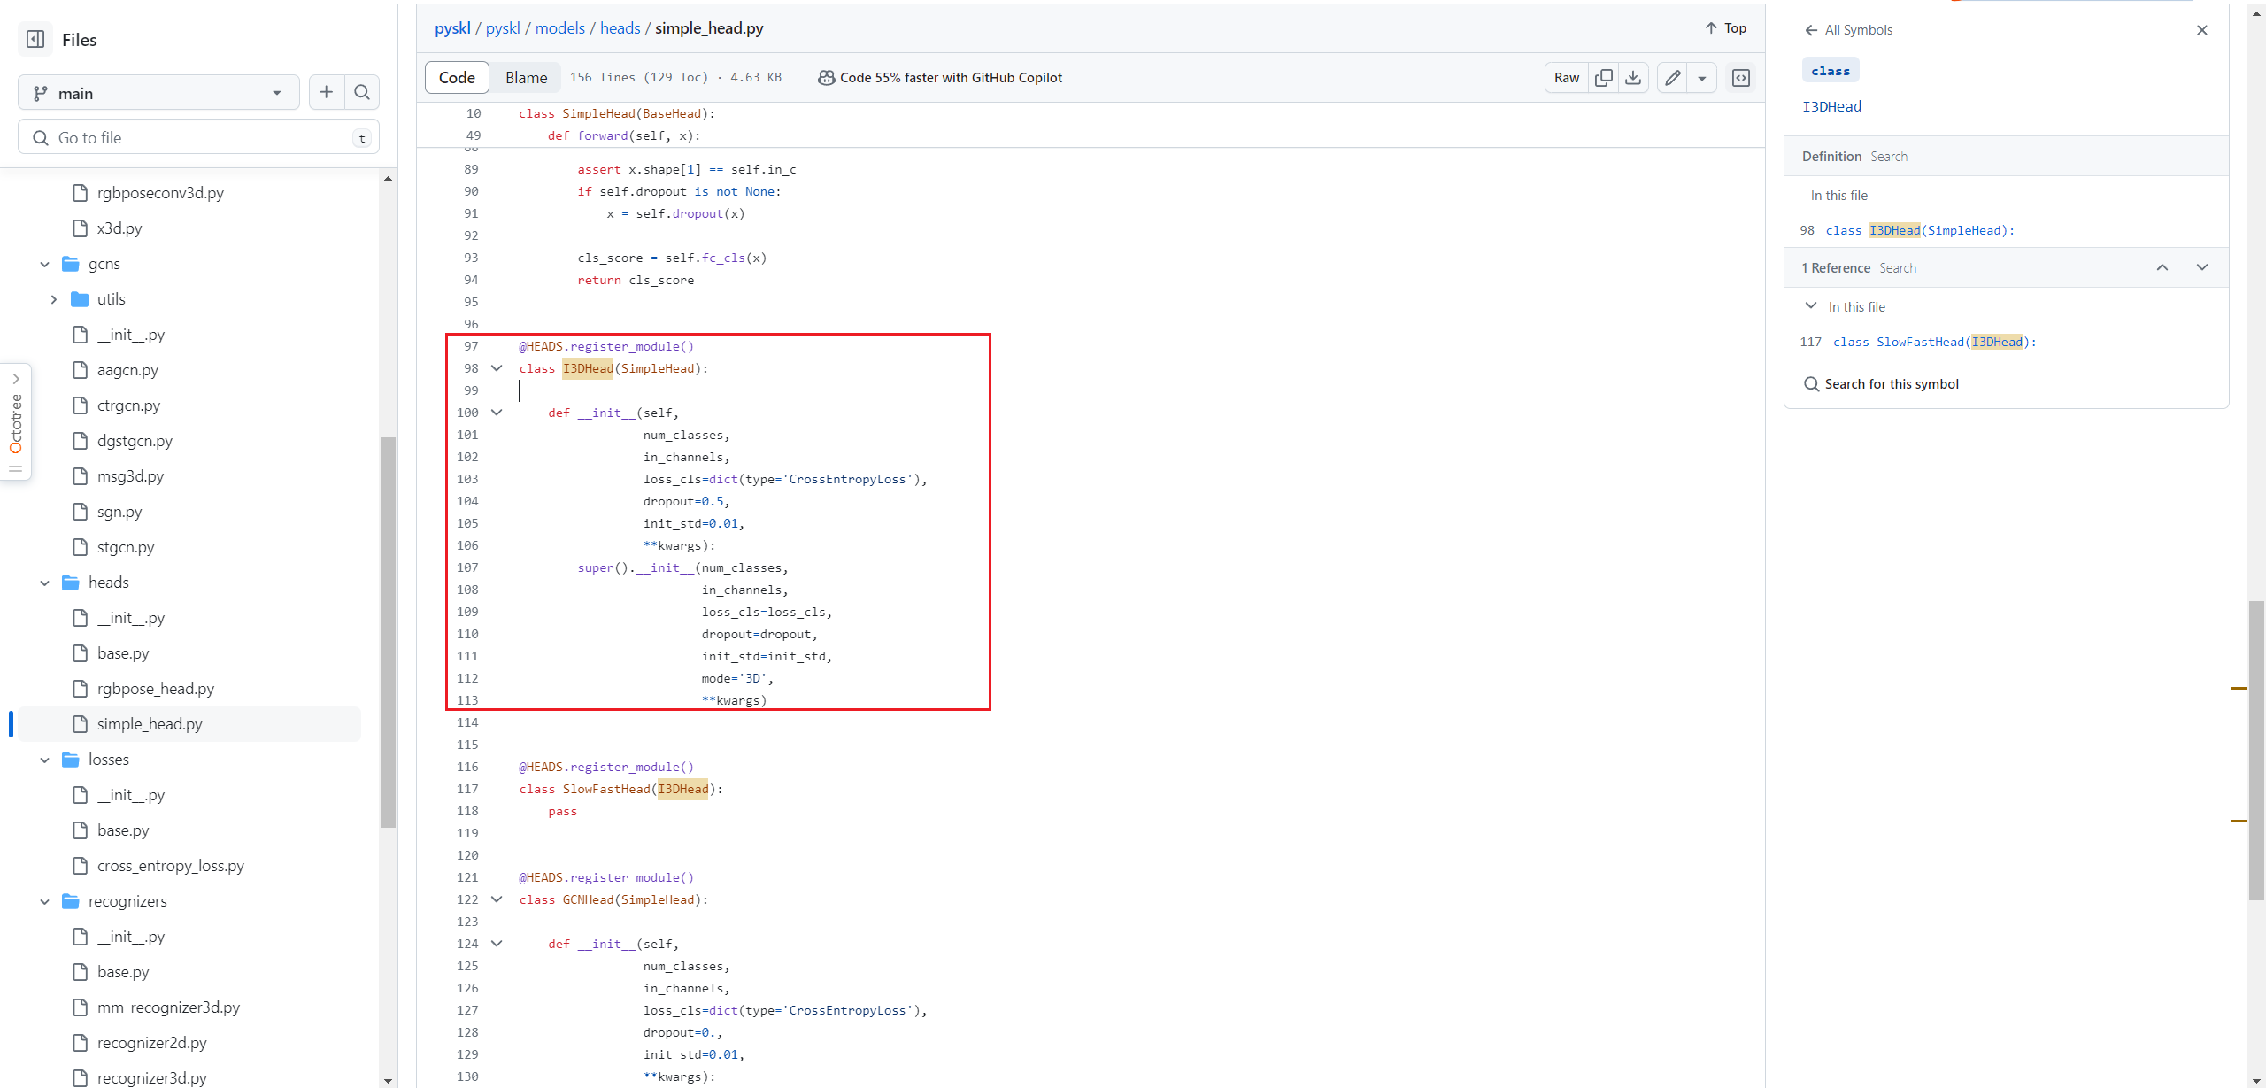Open more edit options dropdown arrow
The height and width of the screenshot is (1088, 2266).
click(1702, 78)
